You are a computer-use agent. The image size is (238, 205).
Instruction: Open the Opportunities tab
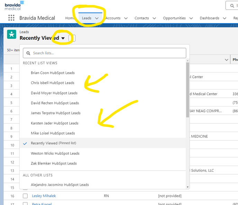(174, 18)
